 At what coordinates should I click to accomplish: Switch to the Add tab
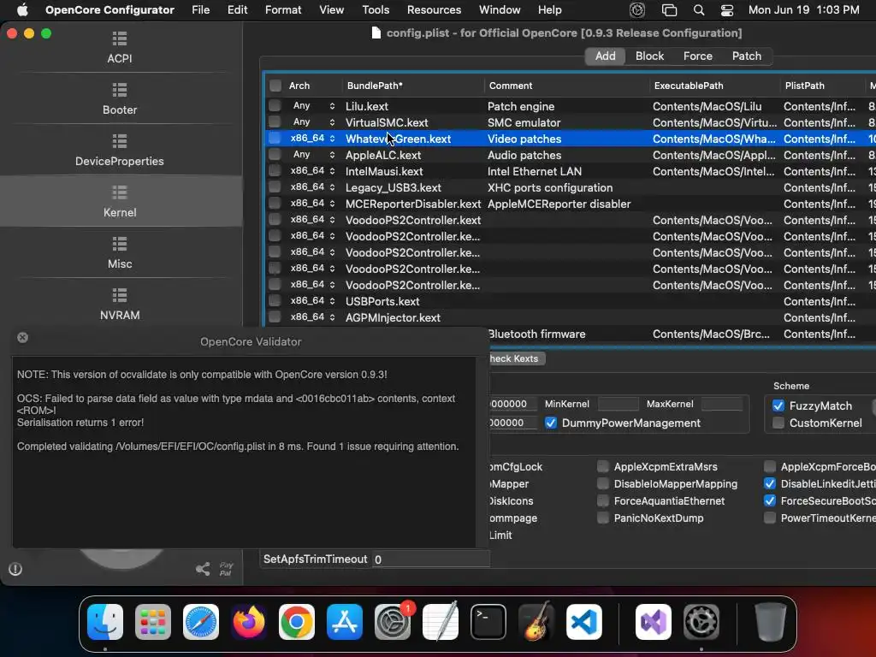605,56
